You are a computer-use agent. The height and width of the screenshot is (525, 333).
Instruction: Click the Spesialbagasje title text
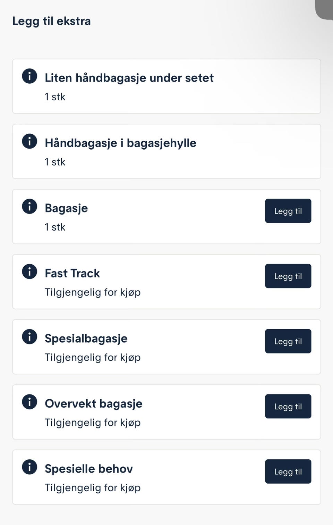(86, 339)
